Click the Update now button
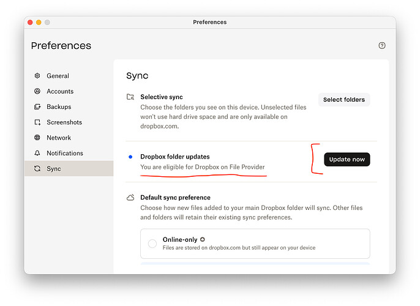The height and width of the screenshot is (306, 420). click(x=347, y=160)
